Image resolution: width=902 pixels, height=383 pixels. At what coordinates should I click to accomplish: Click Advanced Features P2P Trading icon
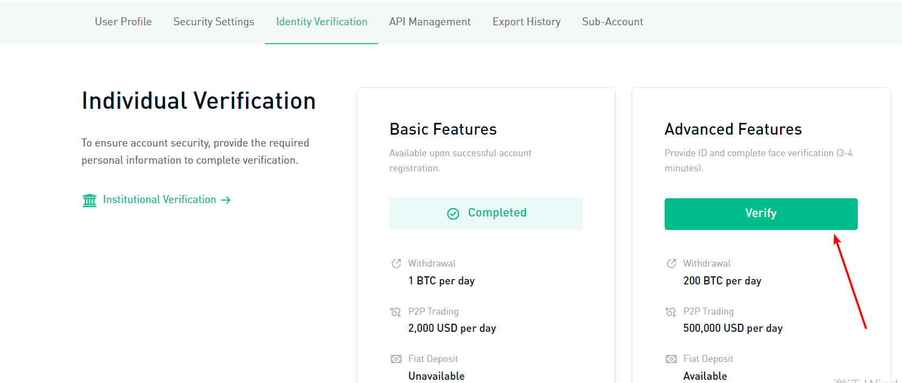point(671,311)
